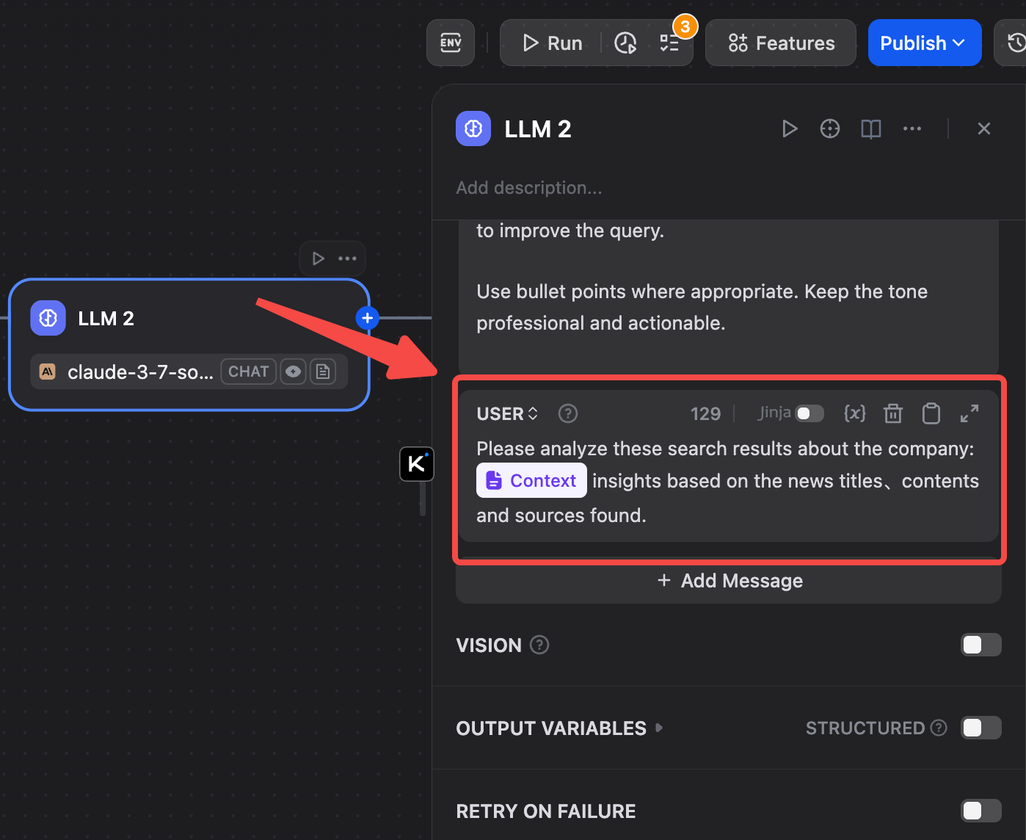
Task: Click the K logo button on panel edge
Action: point(417,464)
